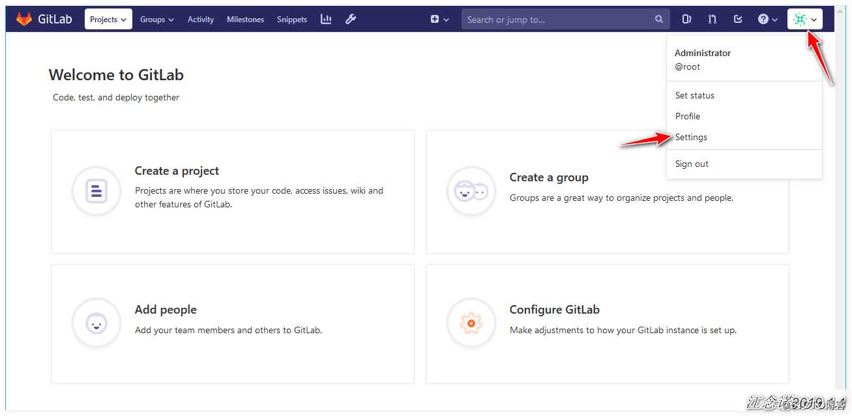Image resolution: width=852 pixels, height=416 pixels.
Task: Go to the Activity page
Action: point(201,20)
